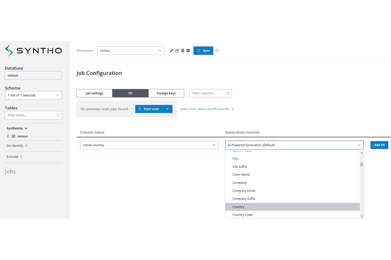Click the Filter columns search icon
This screenshot has height=260, width=391.
click(228, 93)
